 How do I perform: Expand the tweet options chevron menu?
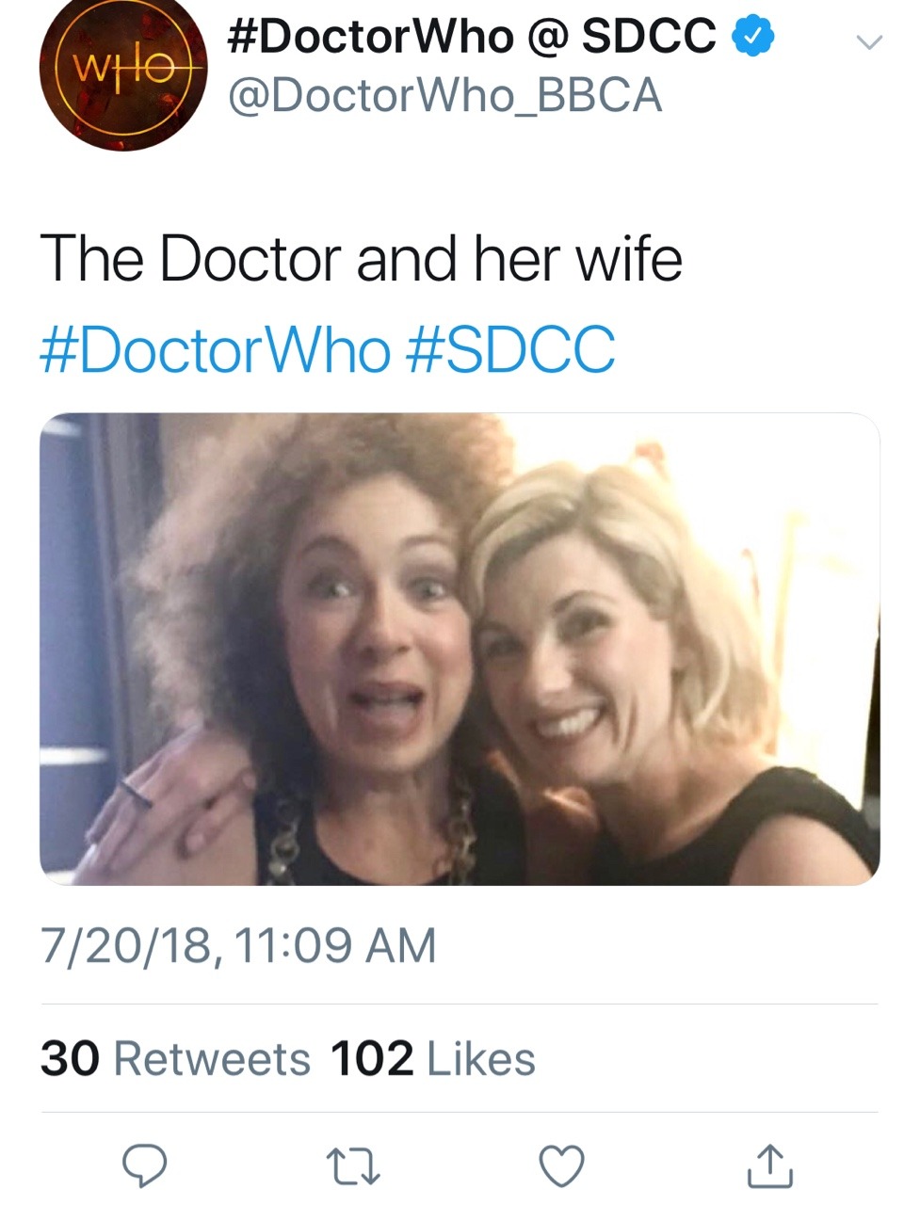(x=868, y=42)
